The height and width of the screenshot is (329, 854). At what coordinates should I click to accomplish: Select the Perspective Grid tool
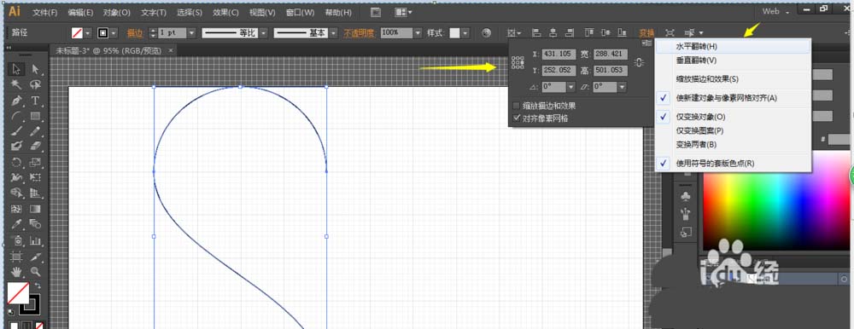pyautogui.click(x=35, y=193)
